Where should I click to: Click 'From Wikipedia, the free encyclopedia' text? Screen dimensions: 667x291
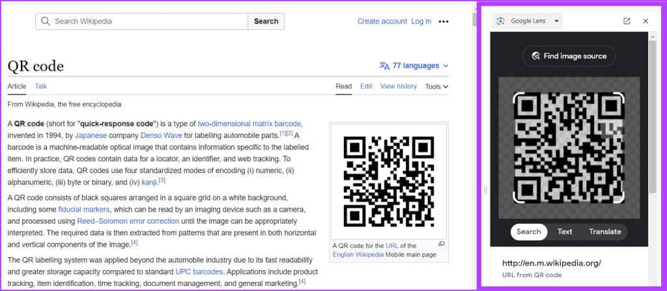(64, 104)
